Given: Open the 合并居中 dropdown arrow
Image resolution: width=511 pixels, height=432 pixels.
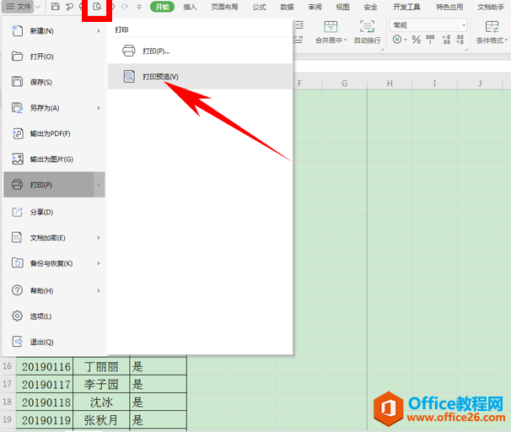Looking at the screenshot, I should 346,40.
